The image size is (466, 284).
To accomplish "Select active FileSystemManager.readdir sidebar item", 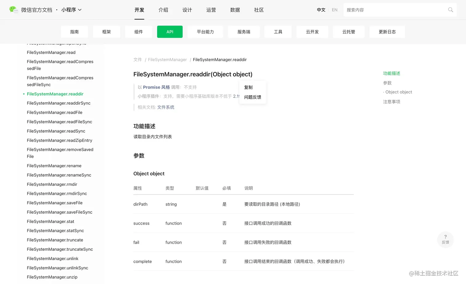I will point(55,94).
